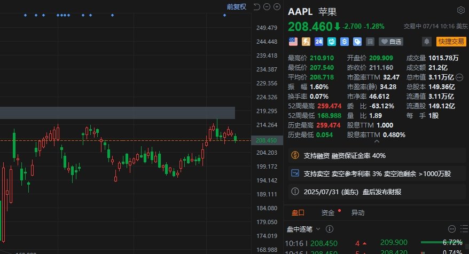
Task: Collapse quote details with the up chevron
Action: (377, 141)
